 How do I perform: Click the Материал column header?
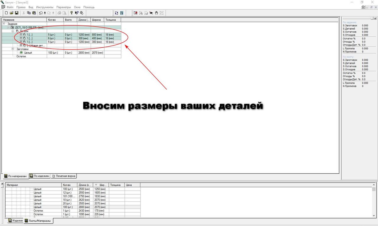click(33, 185)
